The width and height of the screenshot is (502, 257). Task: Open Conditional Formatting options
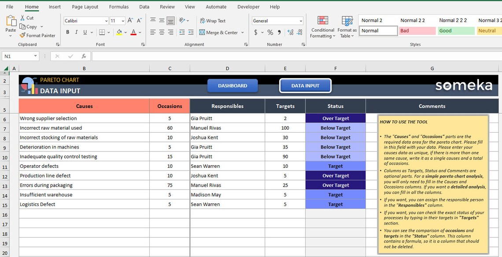tap(322, 26)
